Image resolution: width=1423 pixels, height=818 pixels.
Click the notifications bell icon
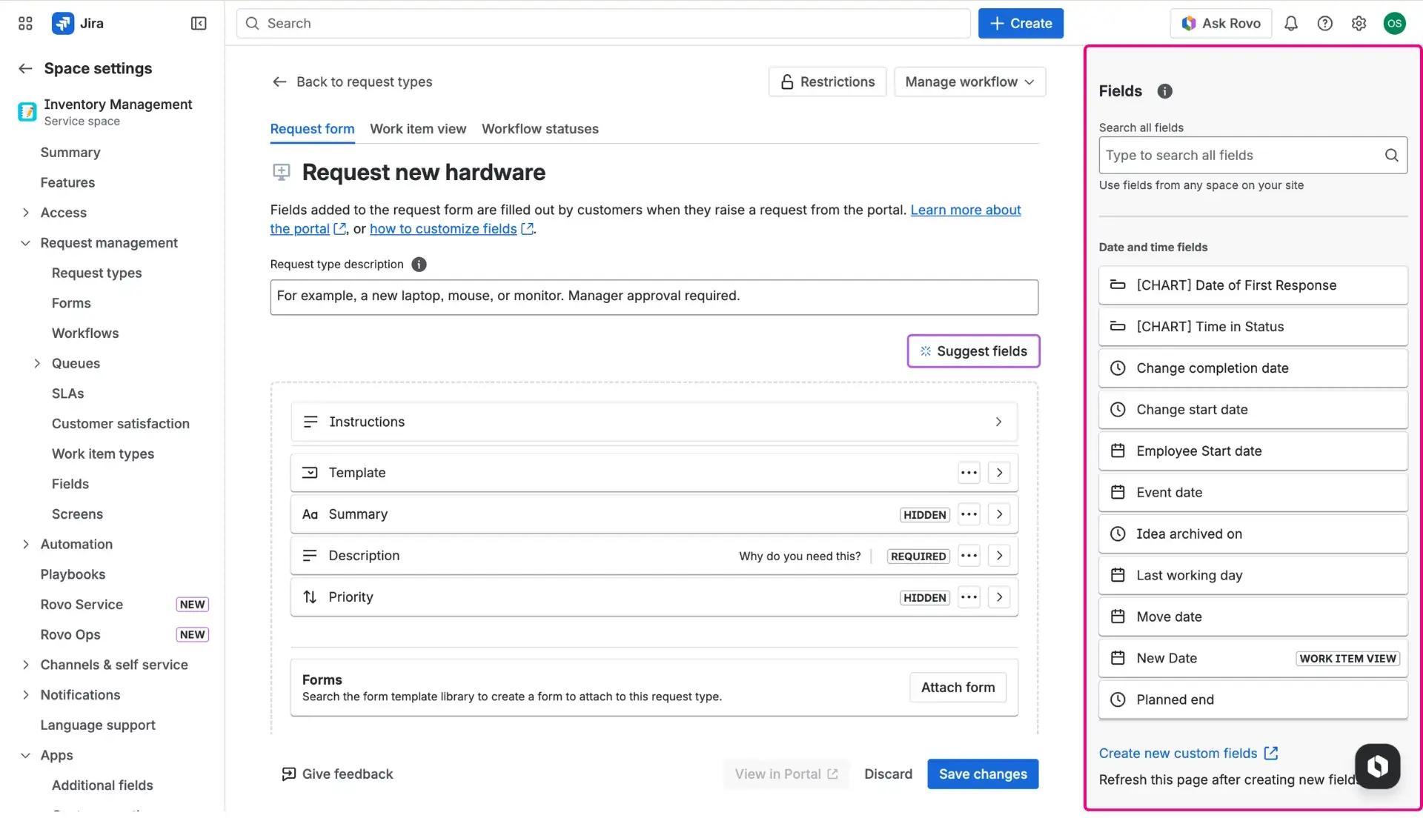pyautogui.click(x=1291, y=23)
